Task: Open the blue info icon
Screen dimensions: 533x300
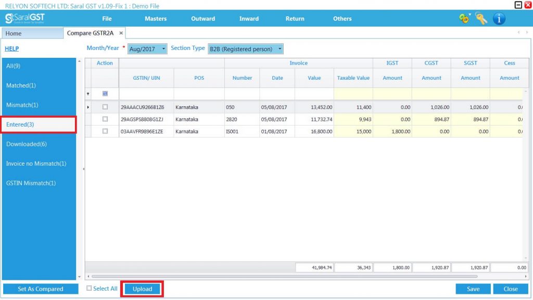Action: point(499,18)
